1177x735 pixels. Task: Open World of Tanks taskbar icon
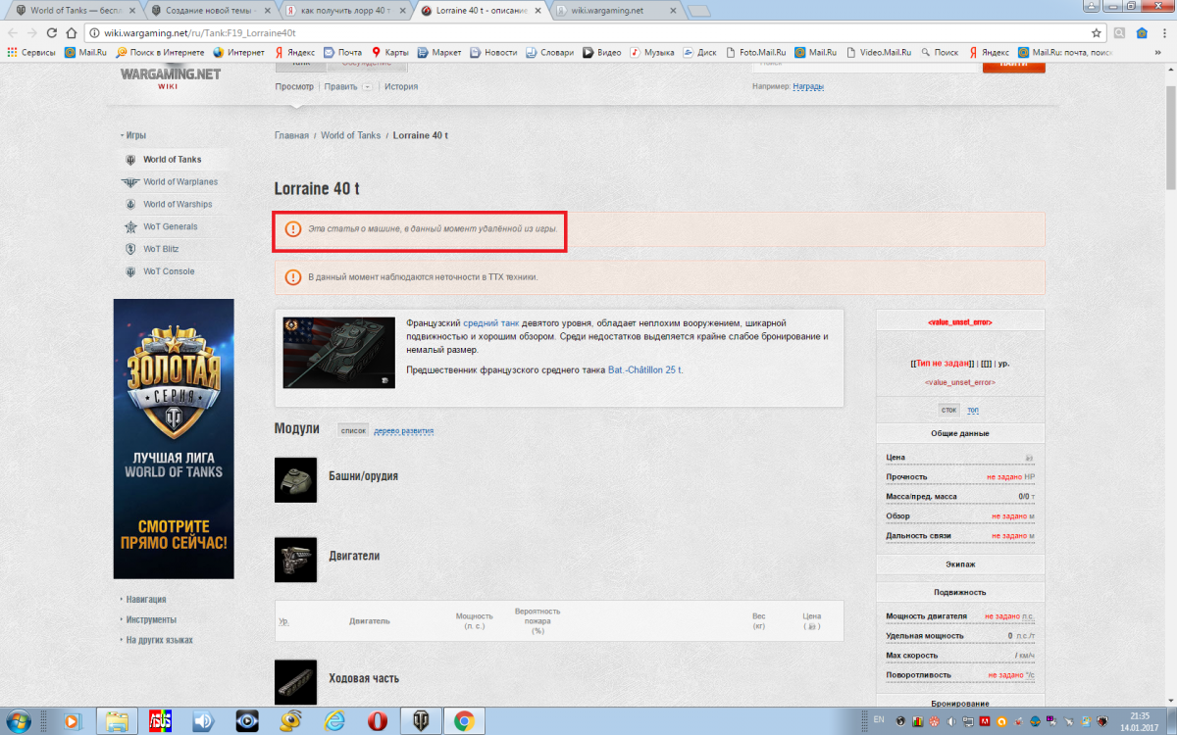coord(422,720)
